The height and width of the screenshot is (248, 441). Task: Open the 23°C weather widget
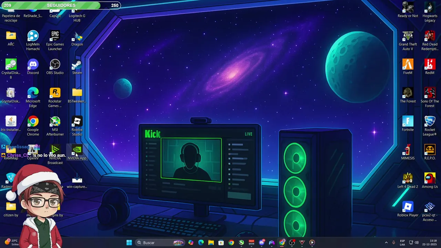click(x=11, y=242)
